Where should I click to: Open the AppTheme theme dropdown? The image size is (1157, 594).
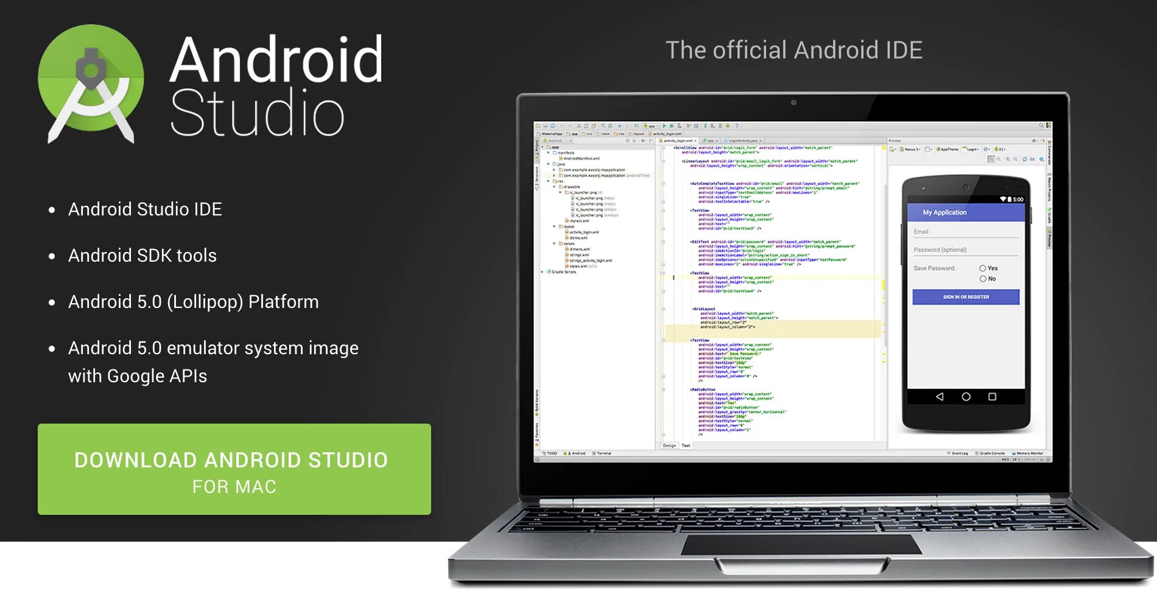coord(948,149)
